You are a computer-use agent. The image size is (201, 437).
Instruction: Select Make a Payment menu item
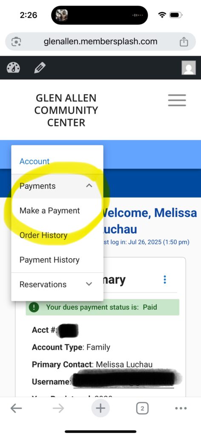(50, 211)
